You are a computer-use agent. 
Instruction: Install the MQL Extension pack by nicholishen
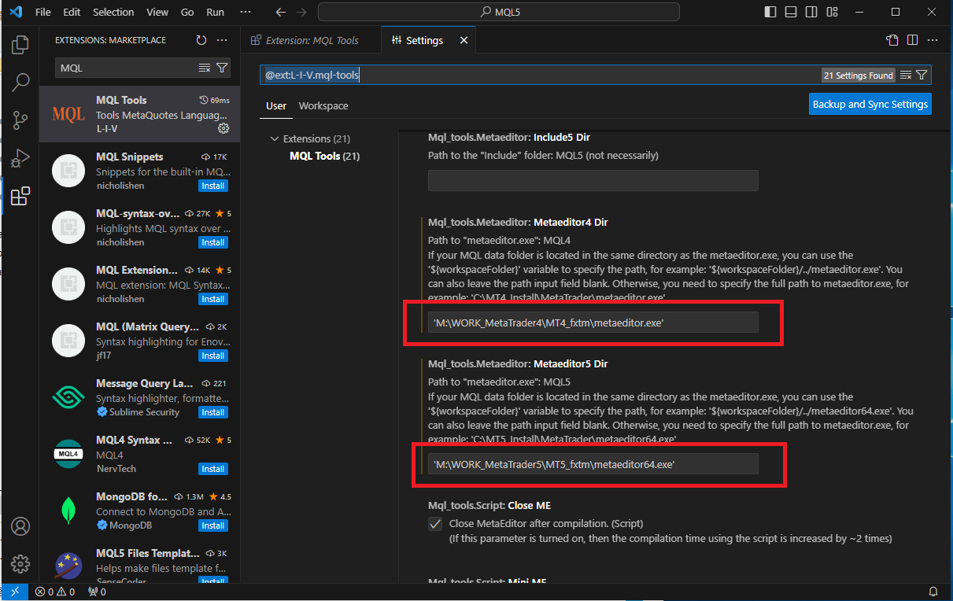click(x=213, y=299)
